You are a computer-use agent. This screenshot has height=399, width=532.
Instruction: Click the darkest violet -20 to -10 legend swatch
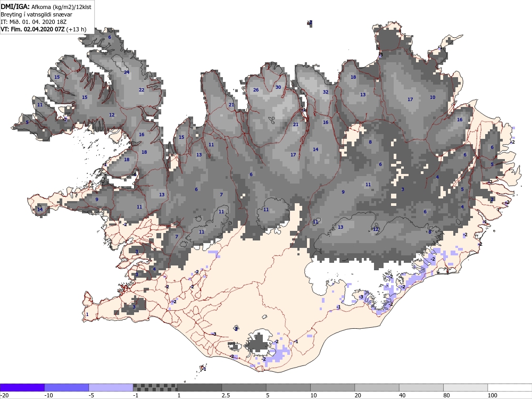[x=22, y=387]
